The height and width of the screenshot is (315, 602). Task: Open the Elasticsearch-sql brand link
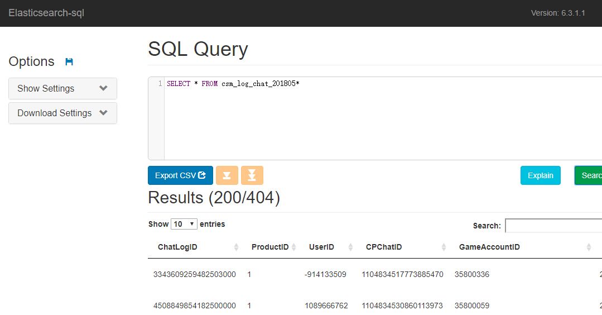click(46, 13)
